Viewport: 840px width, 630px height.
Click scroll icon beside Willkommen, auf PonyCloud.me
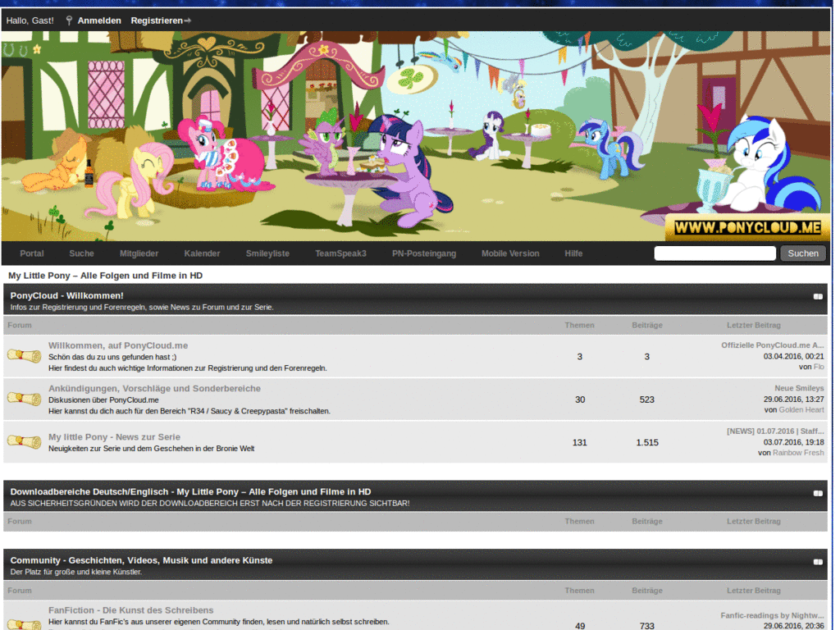coord(24,356)
